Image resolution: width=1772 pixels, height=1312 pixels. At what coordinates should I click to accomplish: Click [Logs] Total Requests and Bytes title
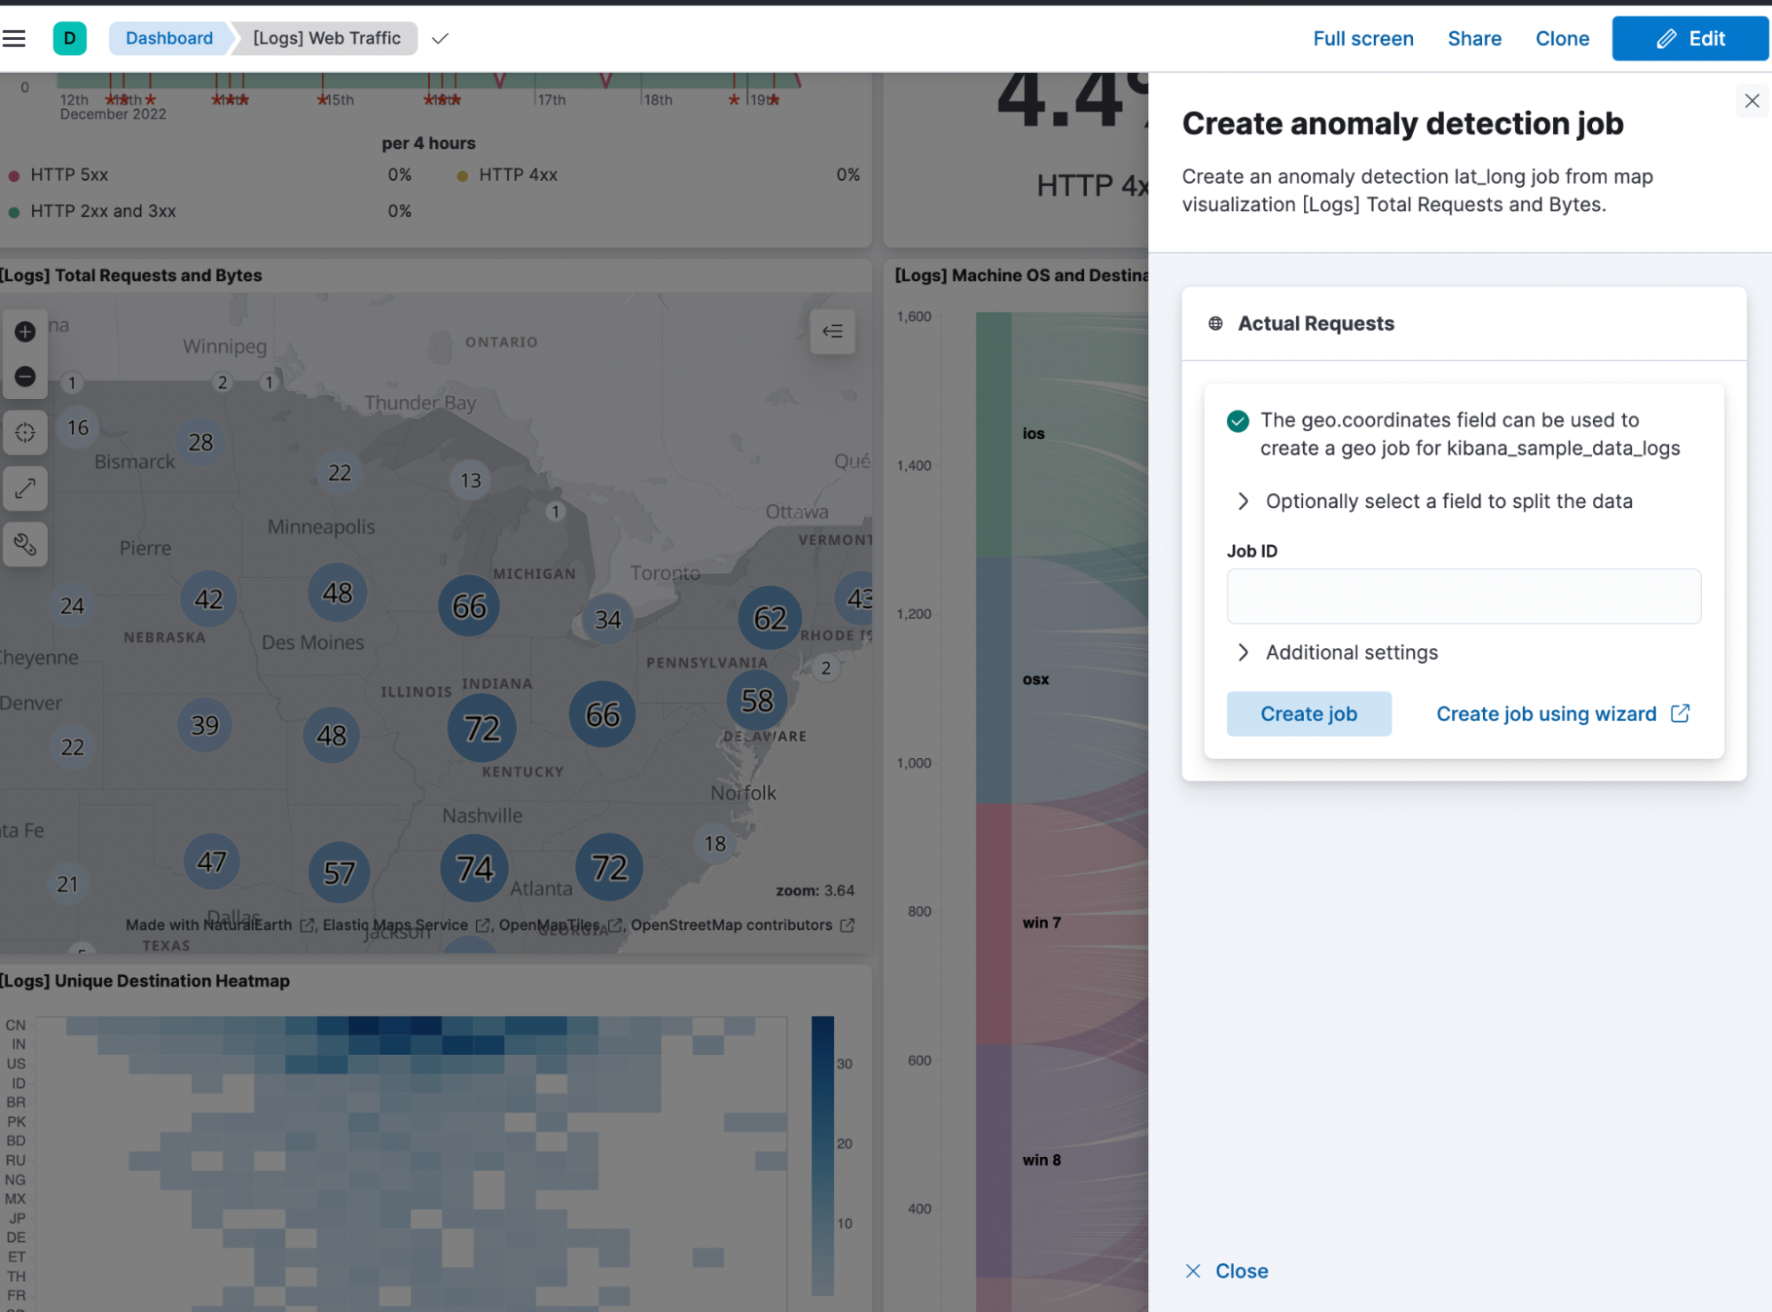tap(131, 276)
